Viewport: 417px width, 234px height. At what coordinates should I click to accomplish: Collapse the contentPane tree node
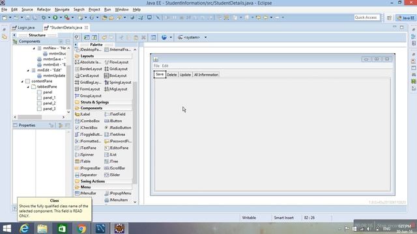pyautogui.click(x=22, y=81)
